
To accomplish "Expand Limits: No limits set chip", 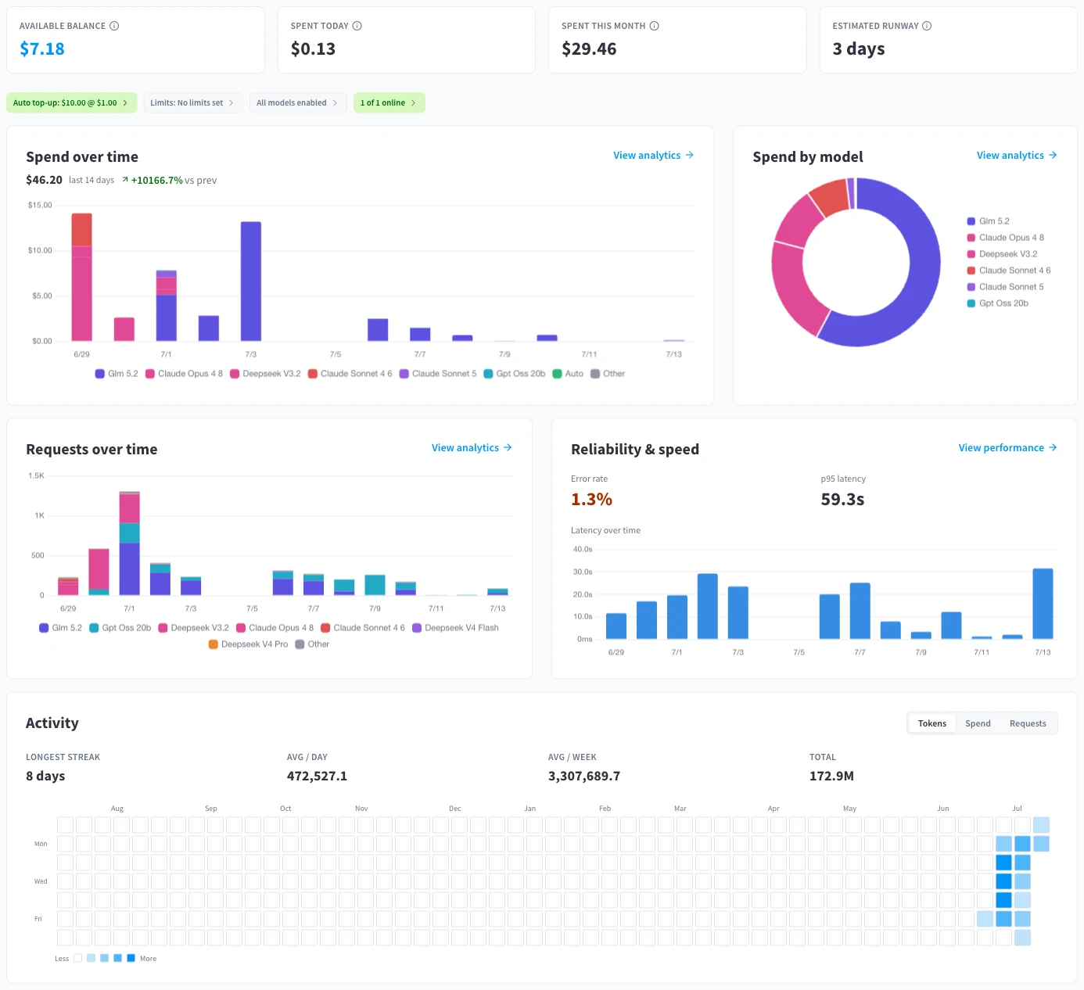I will [193, 102].
